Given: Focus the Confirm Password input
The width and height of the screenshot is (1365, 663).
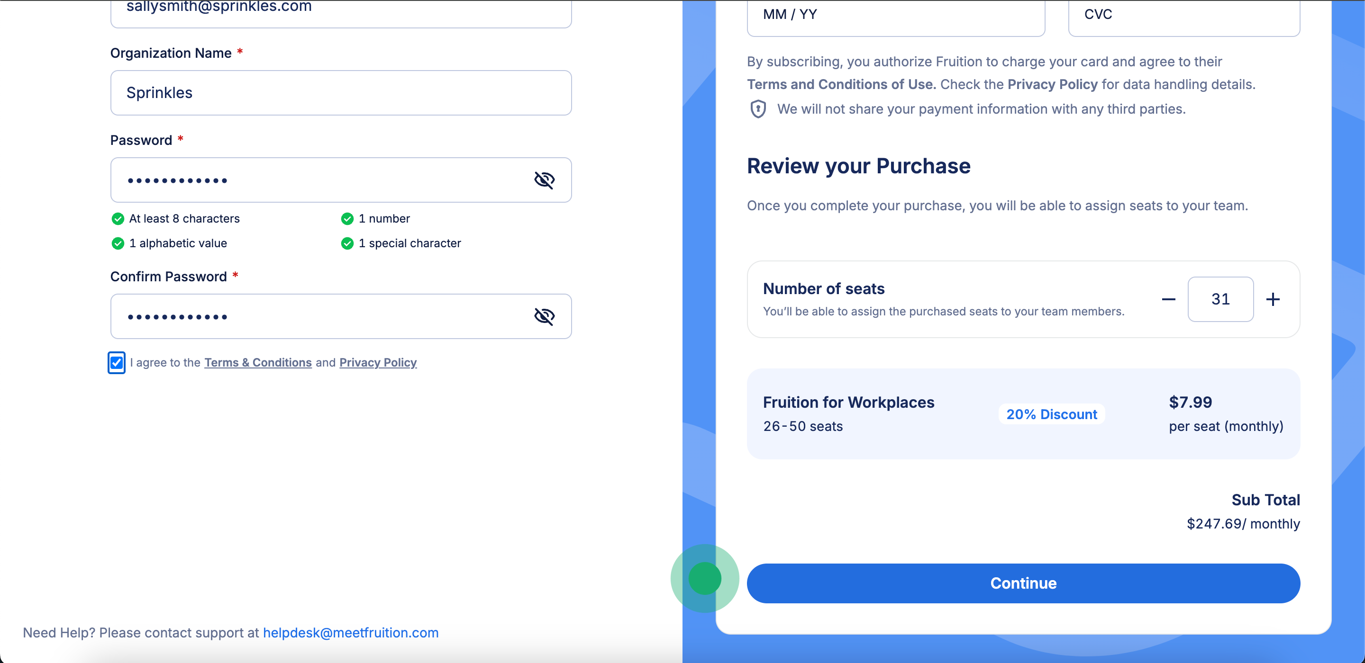Looking at the screenshot, I should click(x=318, y=317).
